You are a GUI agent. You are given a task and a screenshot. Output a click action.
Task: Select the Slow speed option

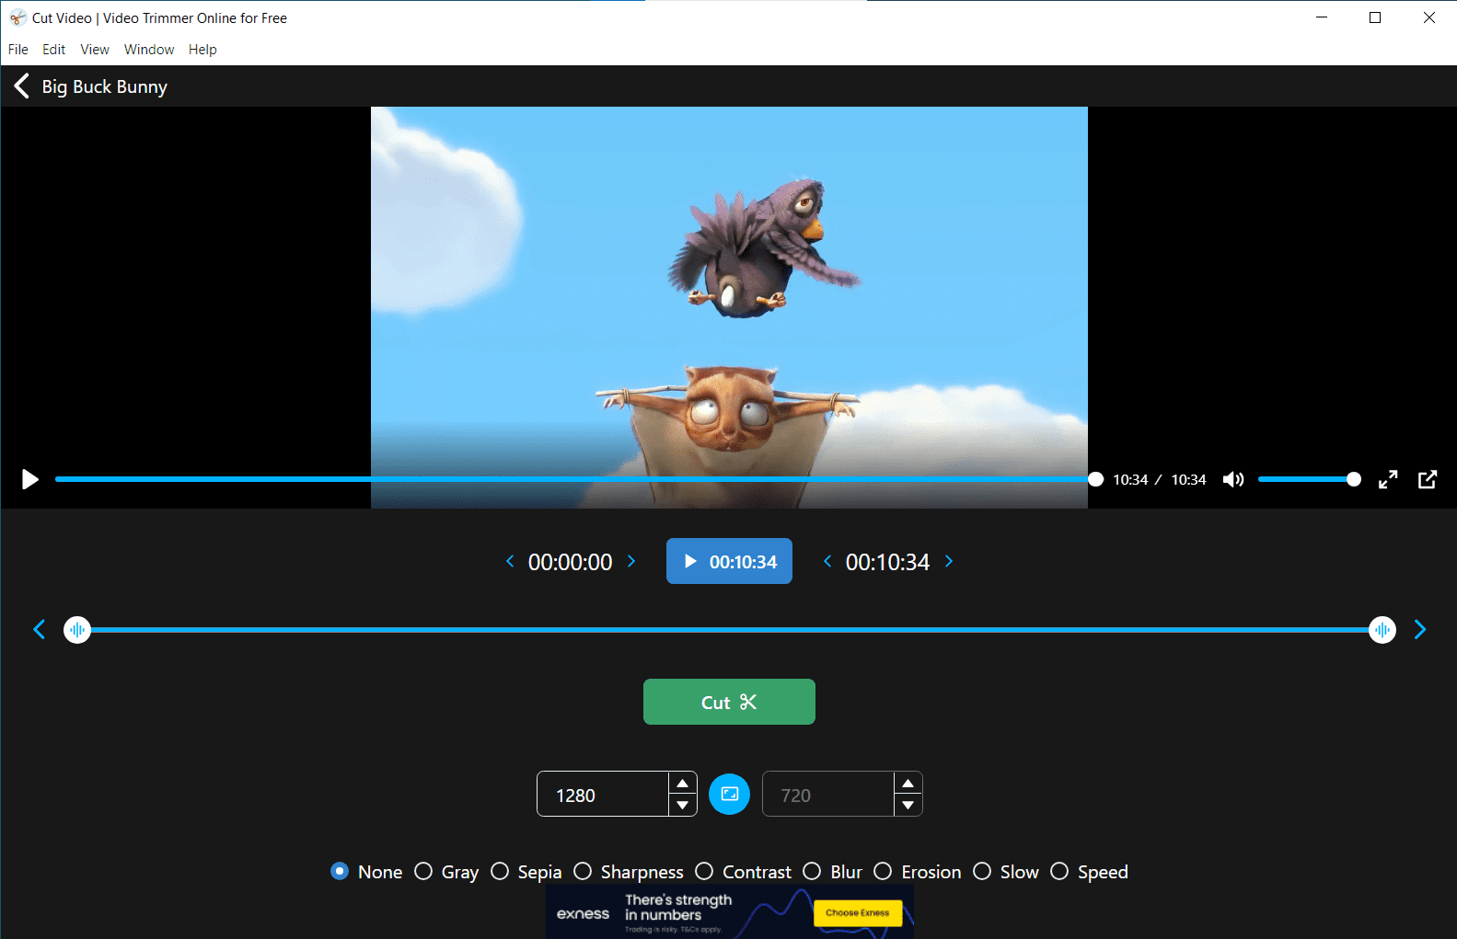1006,872
